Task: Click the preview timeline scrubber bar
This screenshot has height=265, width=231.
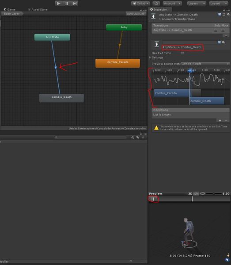Action: point(194,199)
